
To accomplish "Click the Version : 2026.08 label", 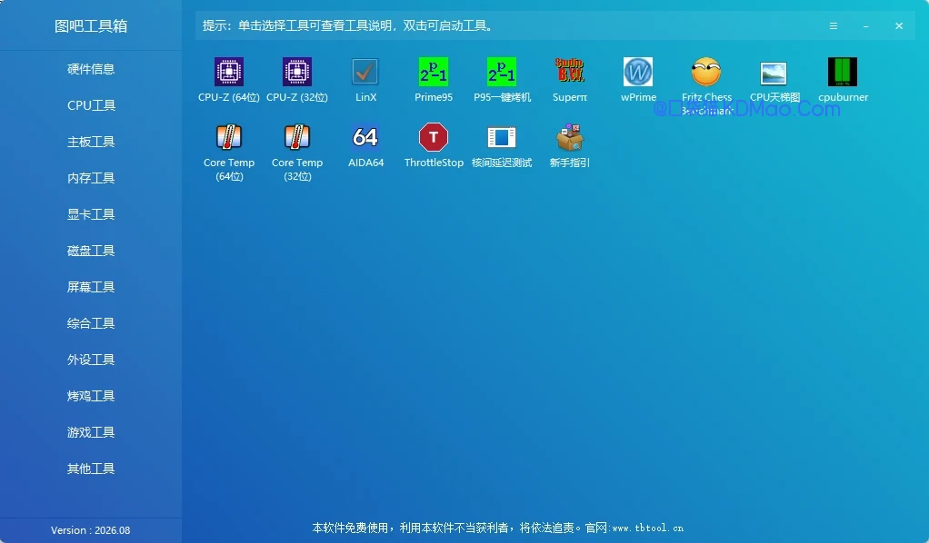I will [91, 530].
